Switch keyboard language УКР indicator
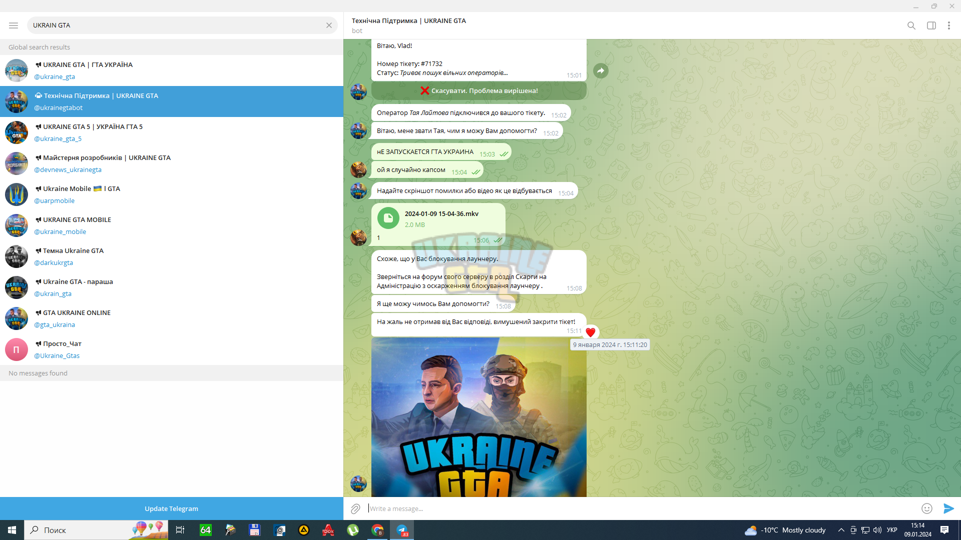The height and width of the screenshot is (540, 961). 892,530
